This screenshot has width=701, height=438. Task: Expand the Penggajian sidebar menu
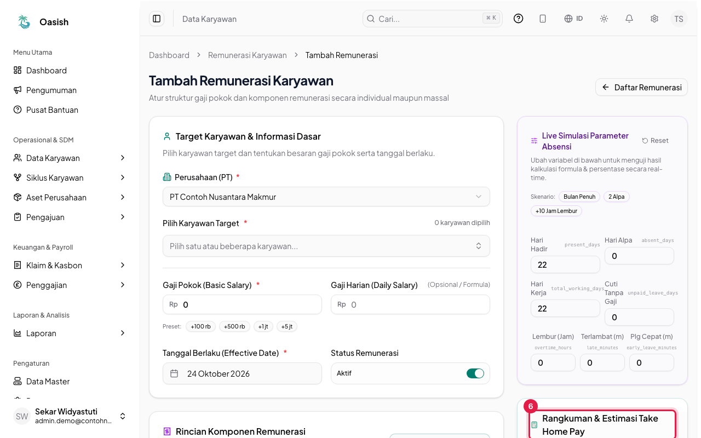tap(70, 285)
